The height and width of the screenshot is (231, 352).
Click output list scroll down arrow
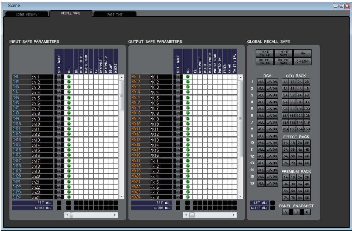(240, 197)
